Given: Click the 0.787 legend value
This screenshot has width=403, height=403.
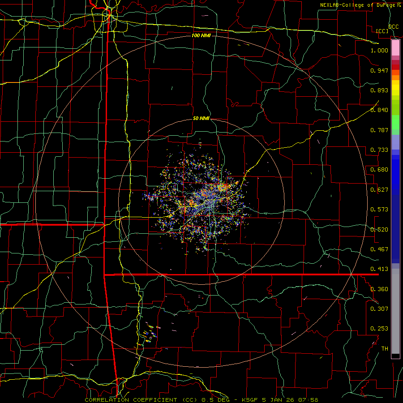Looking at the screenshot, I should click(x=379, y=130).
